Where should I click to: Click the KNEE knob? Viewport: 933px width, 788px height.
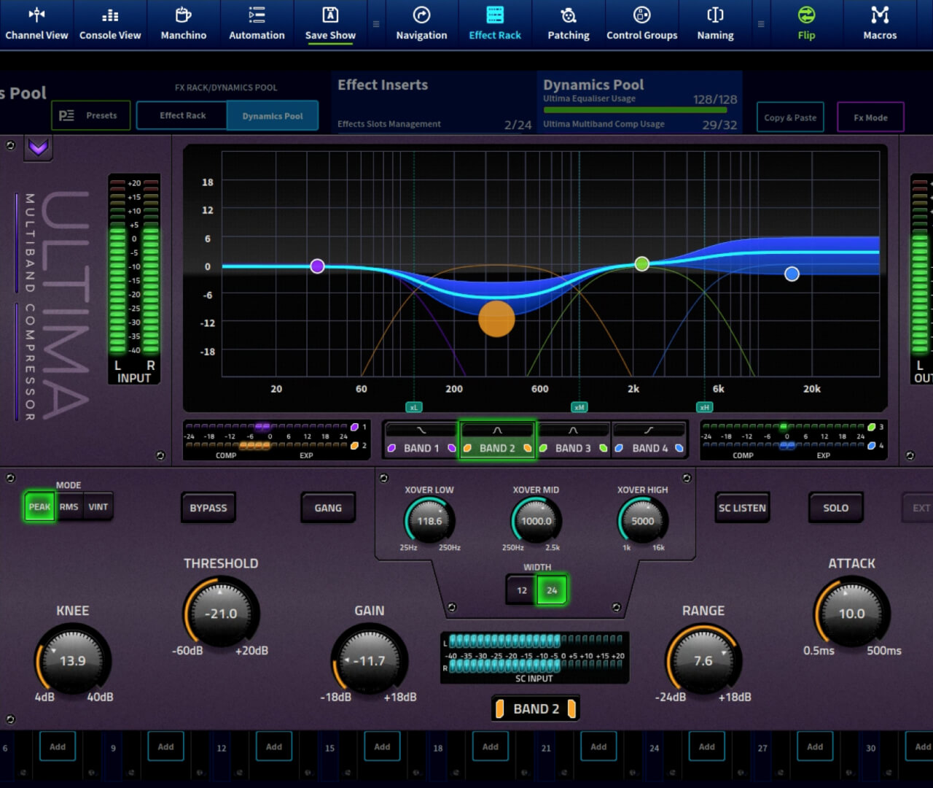73,661
